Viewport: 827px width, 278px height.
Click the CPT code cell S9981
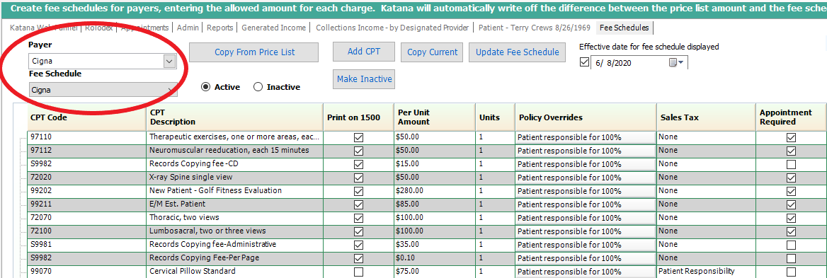coord(86,244)
